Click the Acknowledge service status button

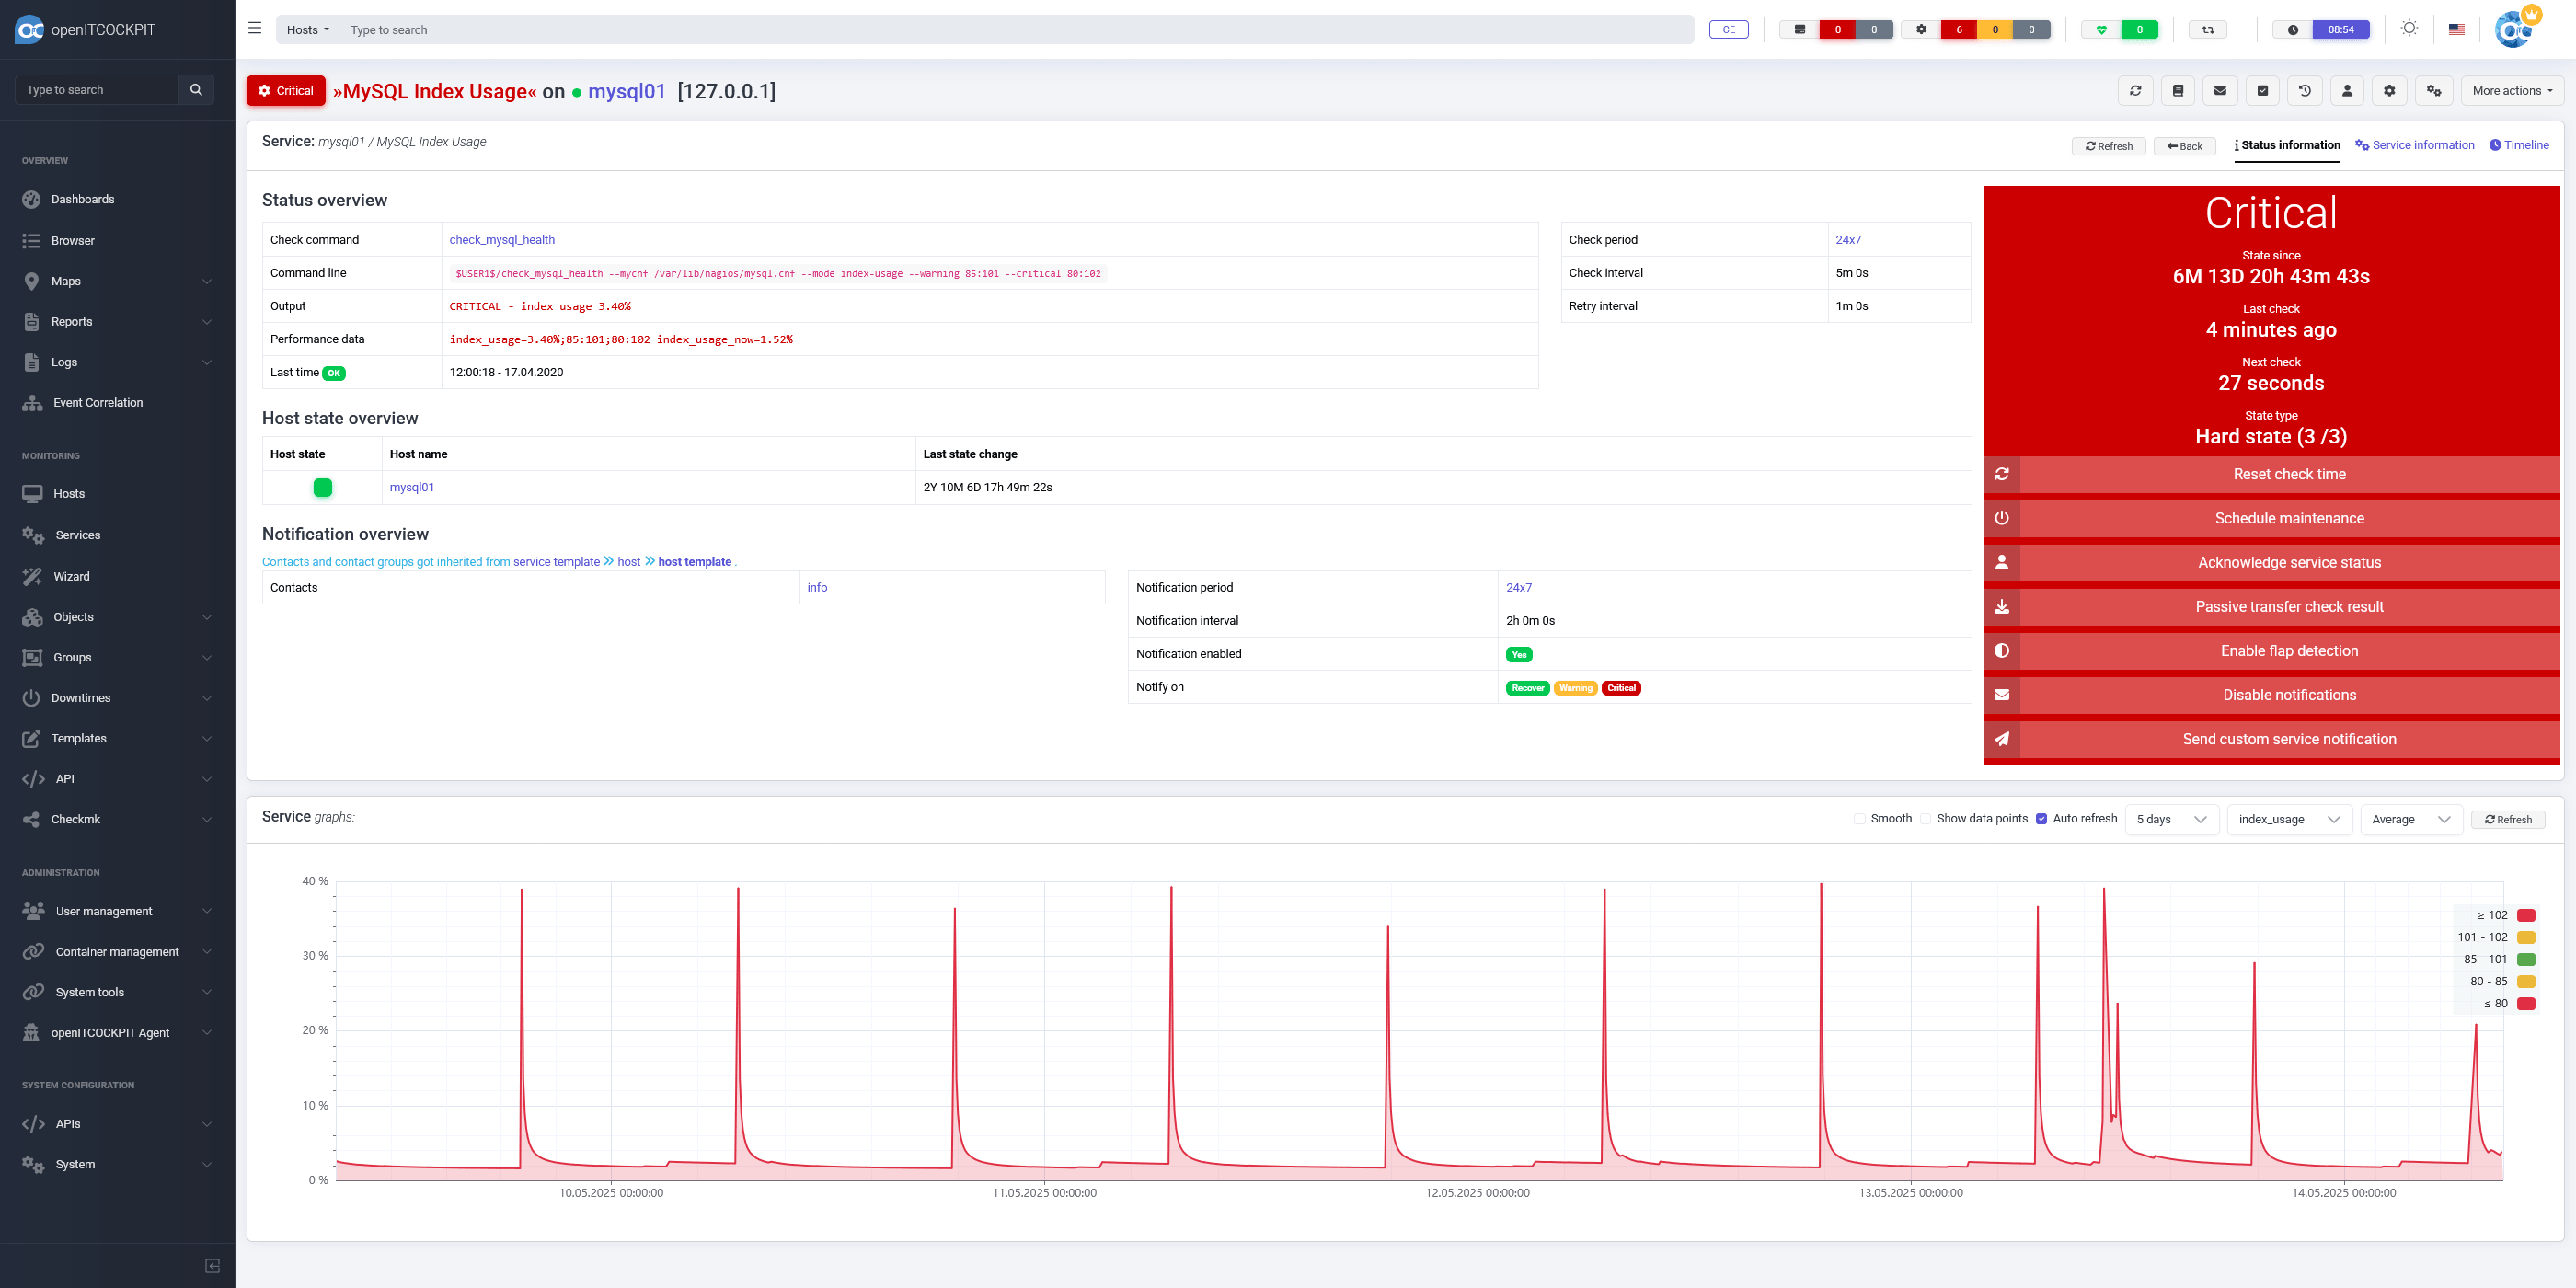coord(2288,563)
